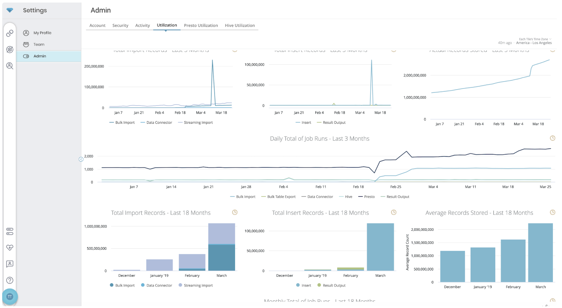Switch to the Presto Utilization tab
562x308 pixels.
pyautogui.click(x=201, y=25)
